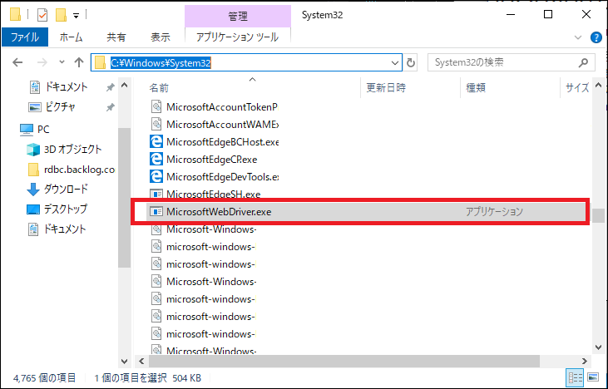Click the file list scroll up arrow

(598, 85)
